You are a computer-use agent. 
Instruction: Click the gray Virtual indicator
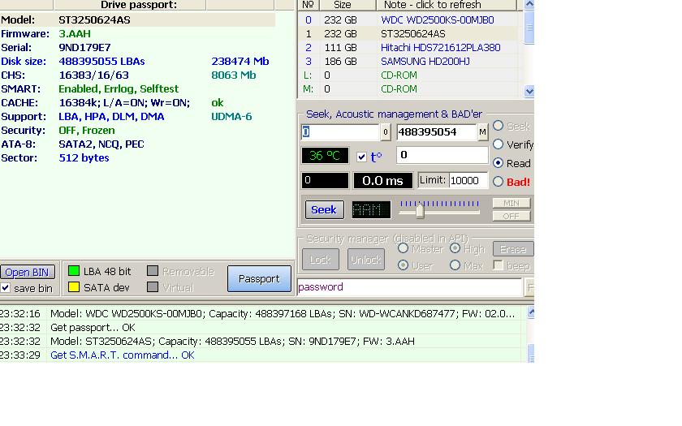[153, 287]
